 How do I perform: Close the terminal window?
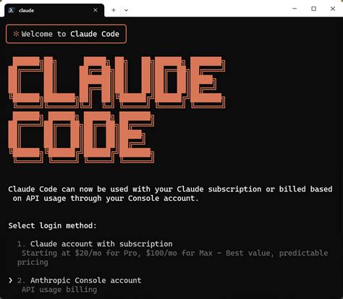click(x=333, y=9)
